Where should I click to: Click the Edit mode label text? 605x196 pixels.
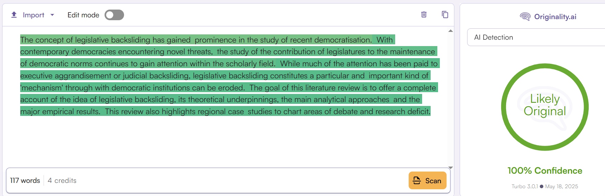tap(83, 15)
